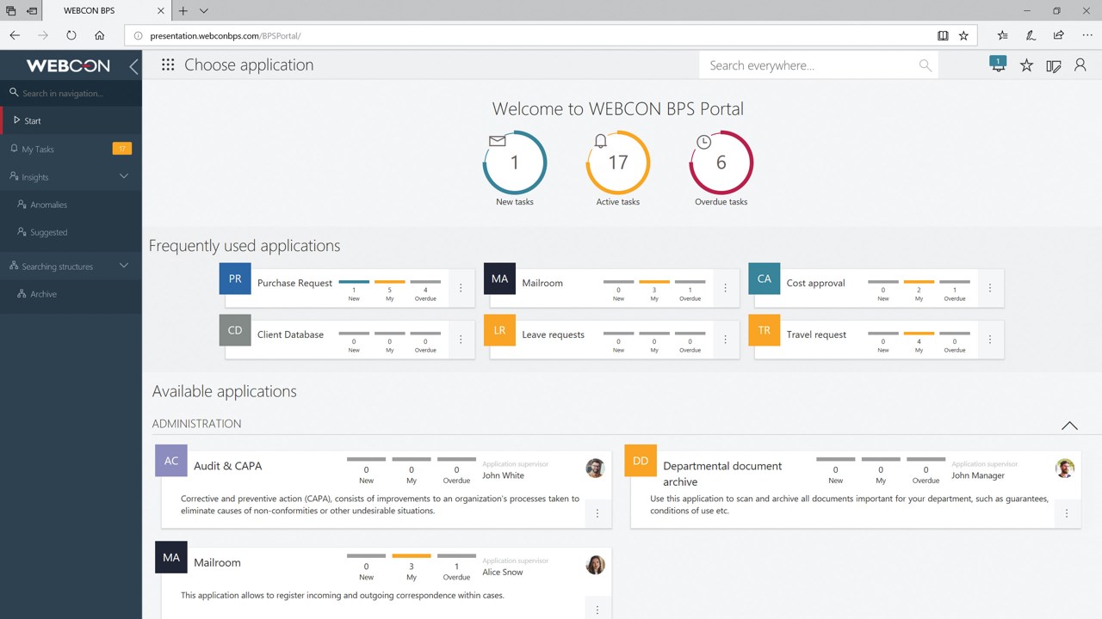
Task: Open Archive under Searching structures
Action: (71, 294)
